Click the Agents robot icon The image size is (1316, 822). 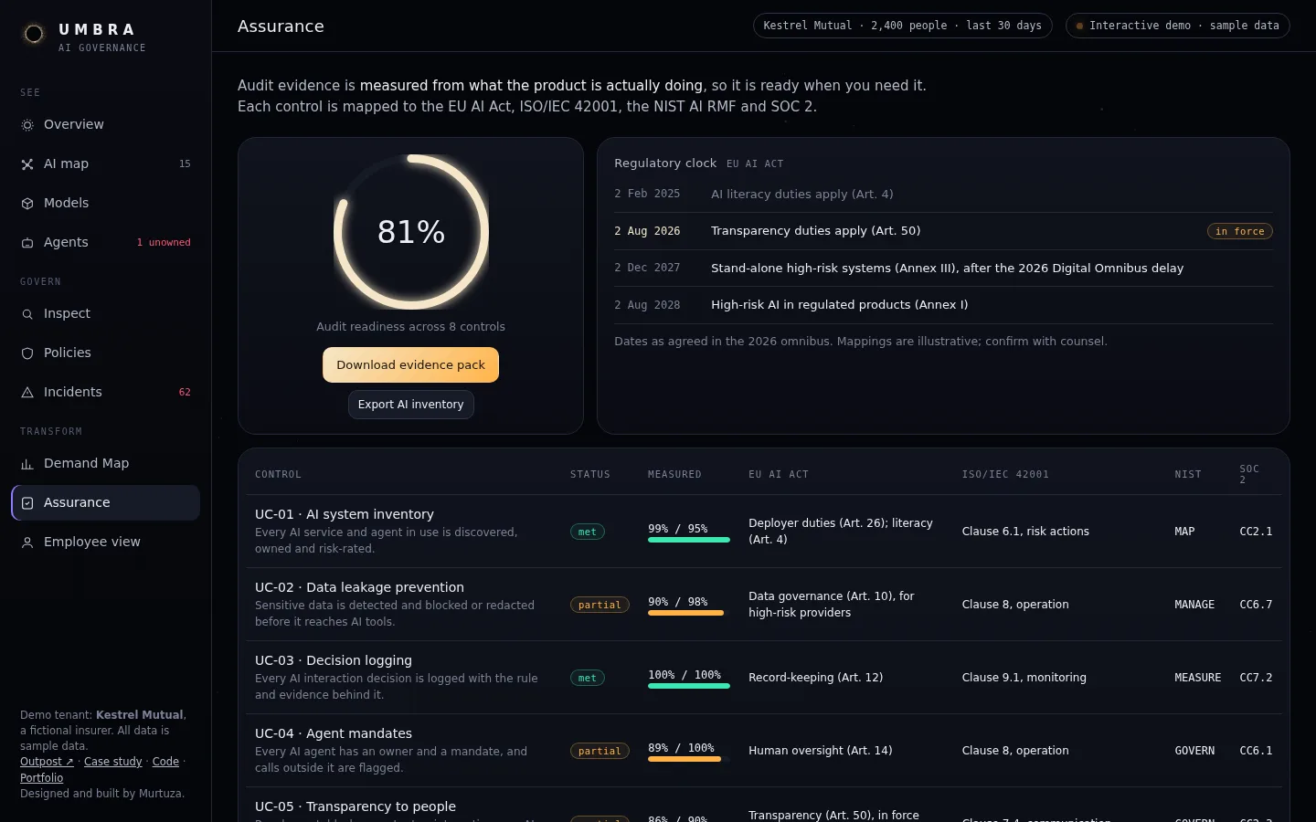[x=27, y=243]
